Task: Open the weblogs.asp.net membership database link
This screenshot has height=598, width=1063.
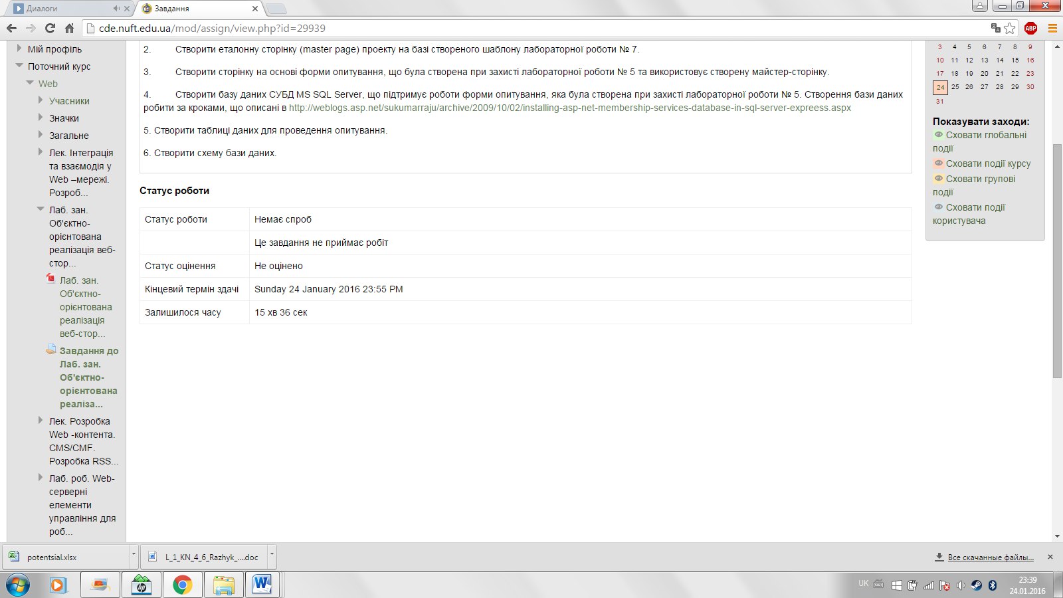Action: 569,108
